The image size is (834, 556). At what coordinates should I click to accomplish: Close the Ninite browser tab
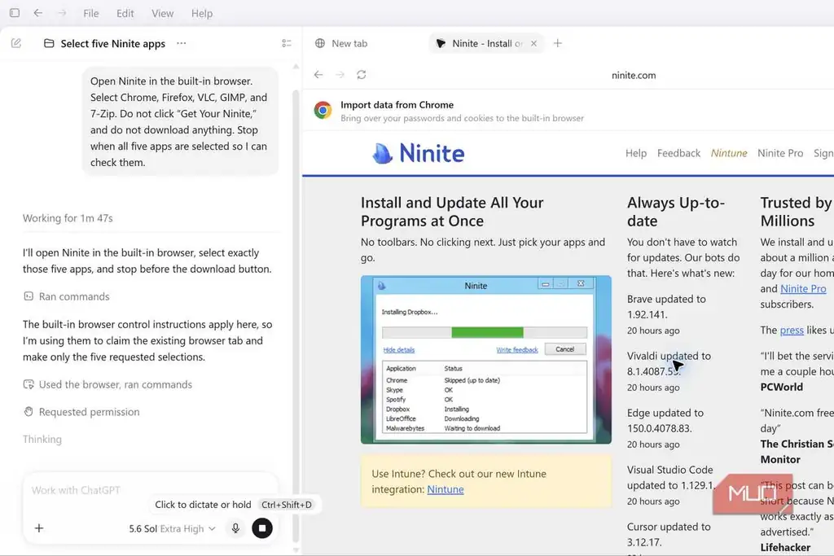pos(533,44)
